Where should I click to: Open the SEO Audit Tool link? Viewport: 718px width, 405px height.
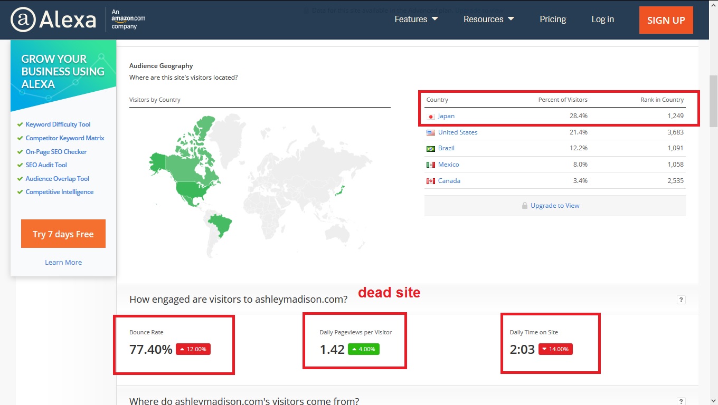(46, 165)
